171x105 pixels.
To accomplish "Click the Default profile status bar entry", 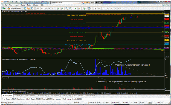I will click(x=76, y=103).
